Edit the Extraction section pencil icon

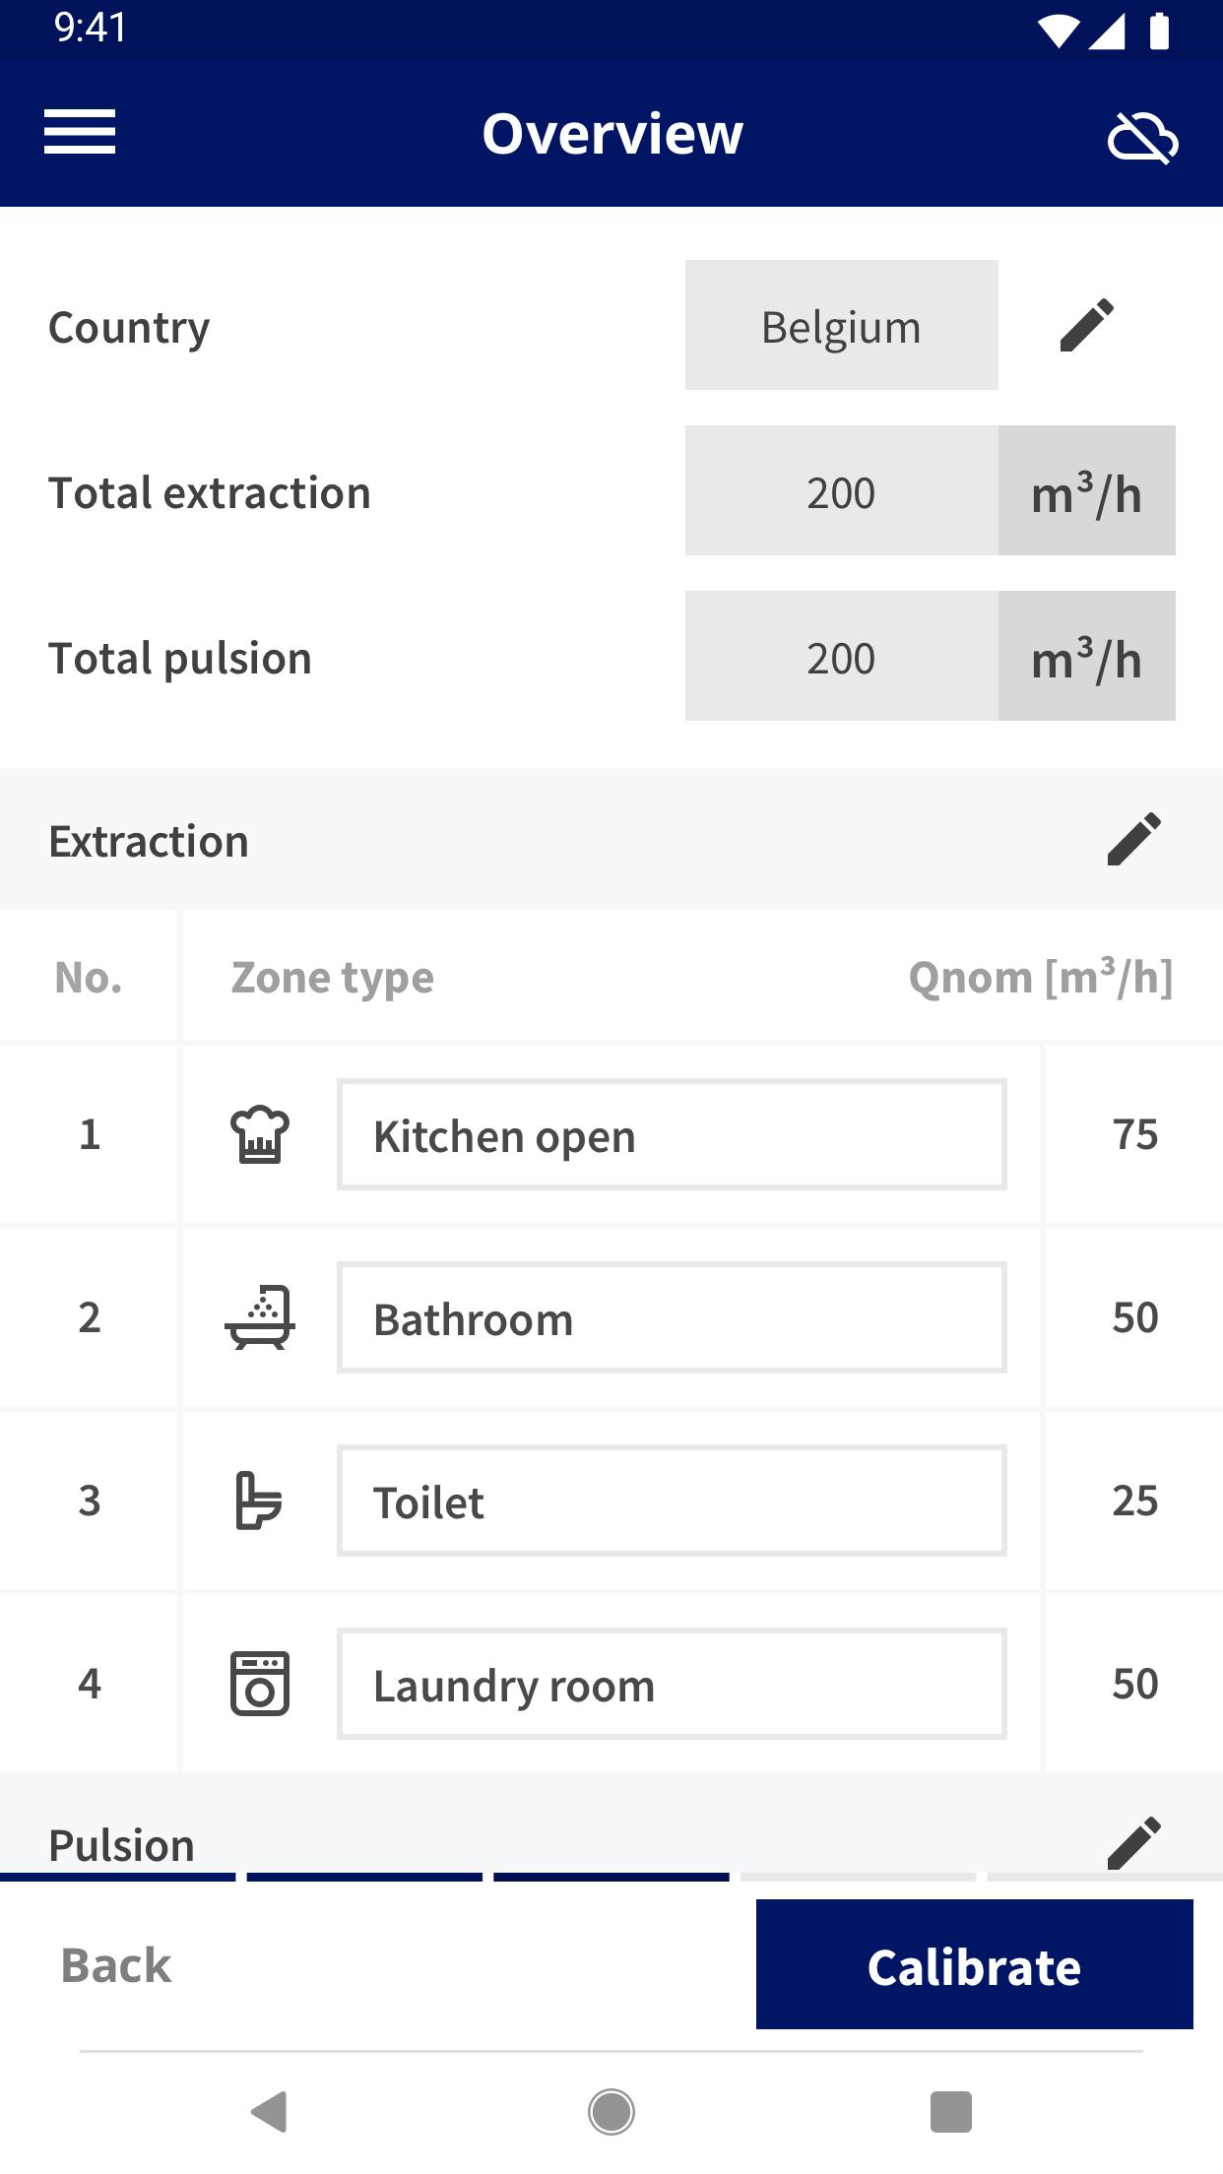(x=1134, y=839)
